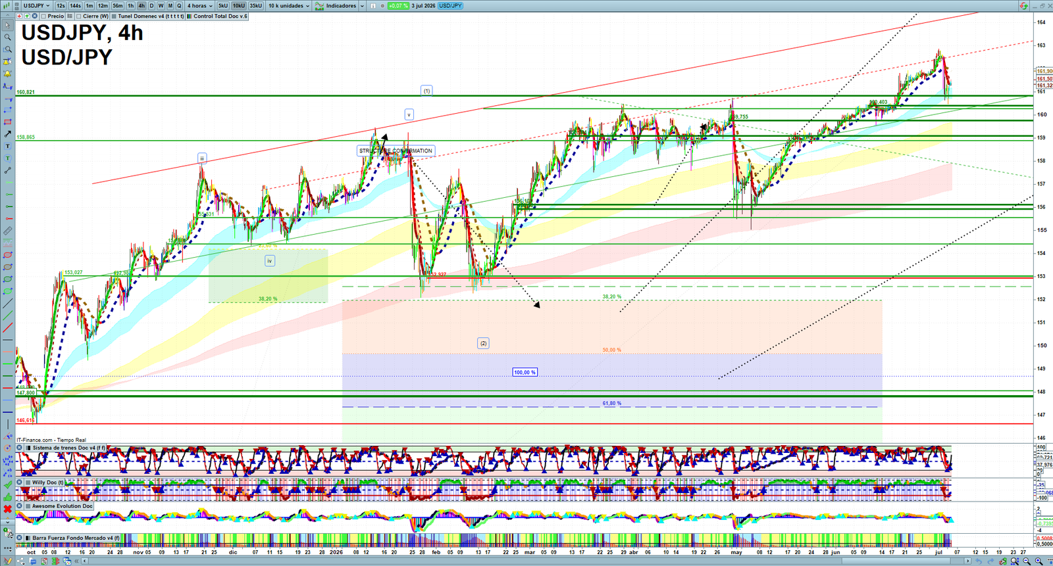Toggle Control Total Doc v.6 indicator
Viewport: 1053px width, 566px height.
pyautogui.click(x=189, y=16)
